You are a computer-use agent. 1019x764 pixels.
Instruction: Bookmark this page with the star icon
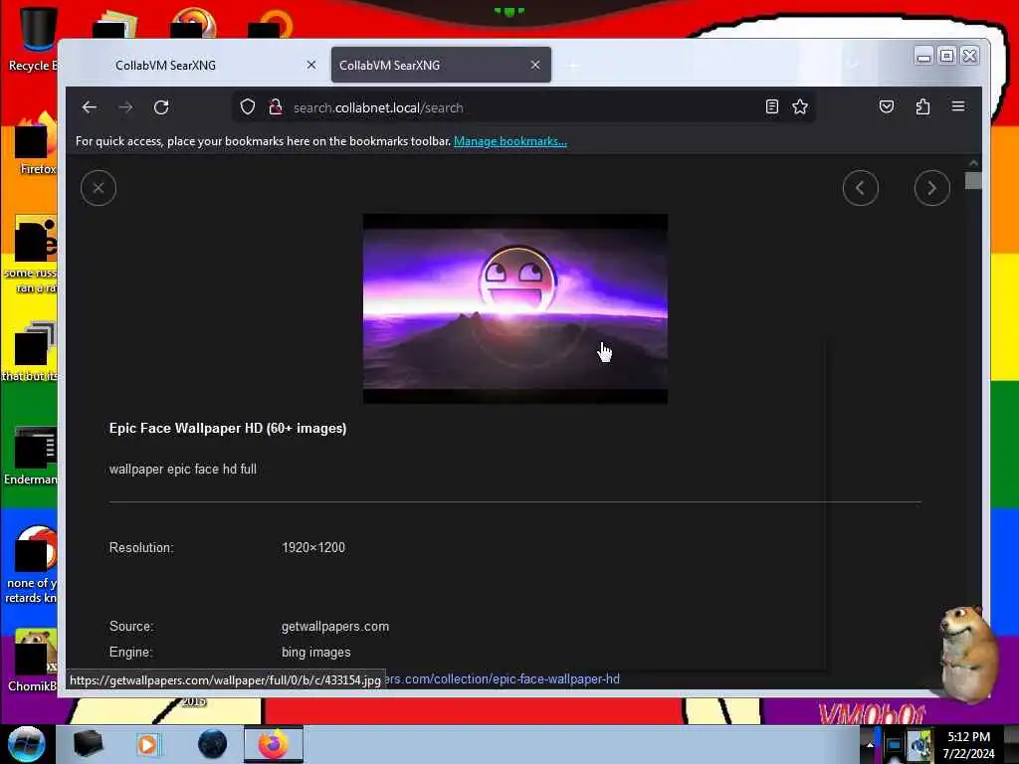coord(800,106)
